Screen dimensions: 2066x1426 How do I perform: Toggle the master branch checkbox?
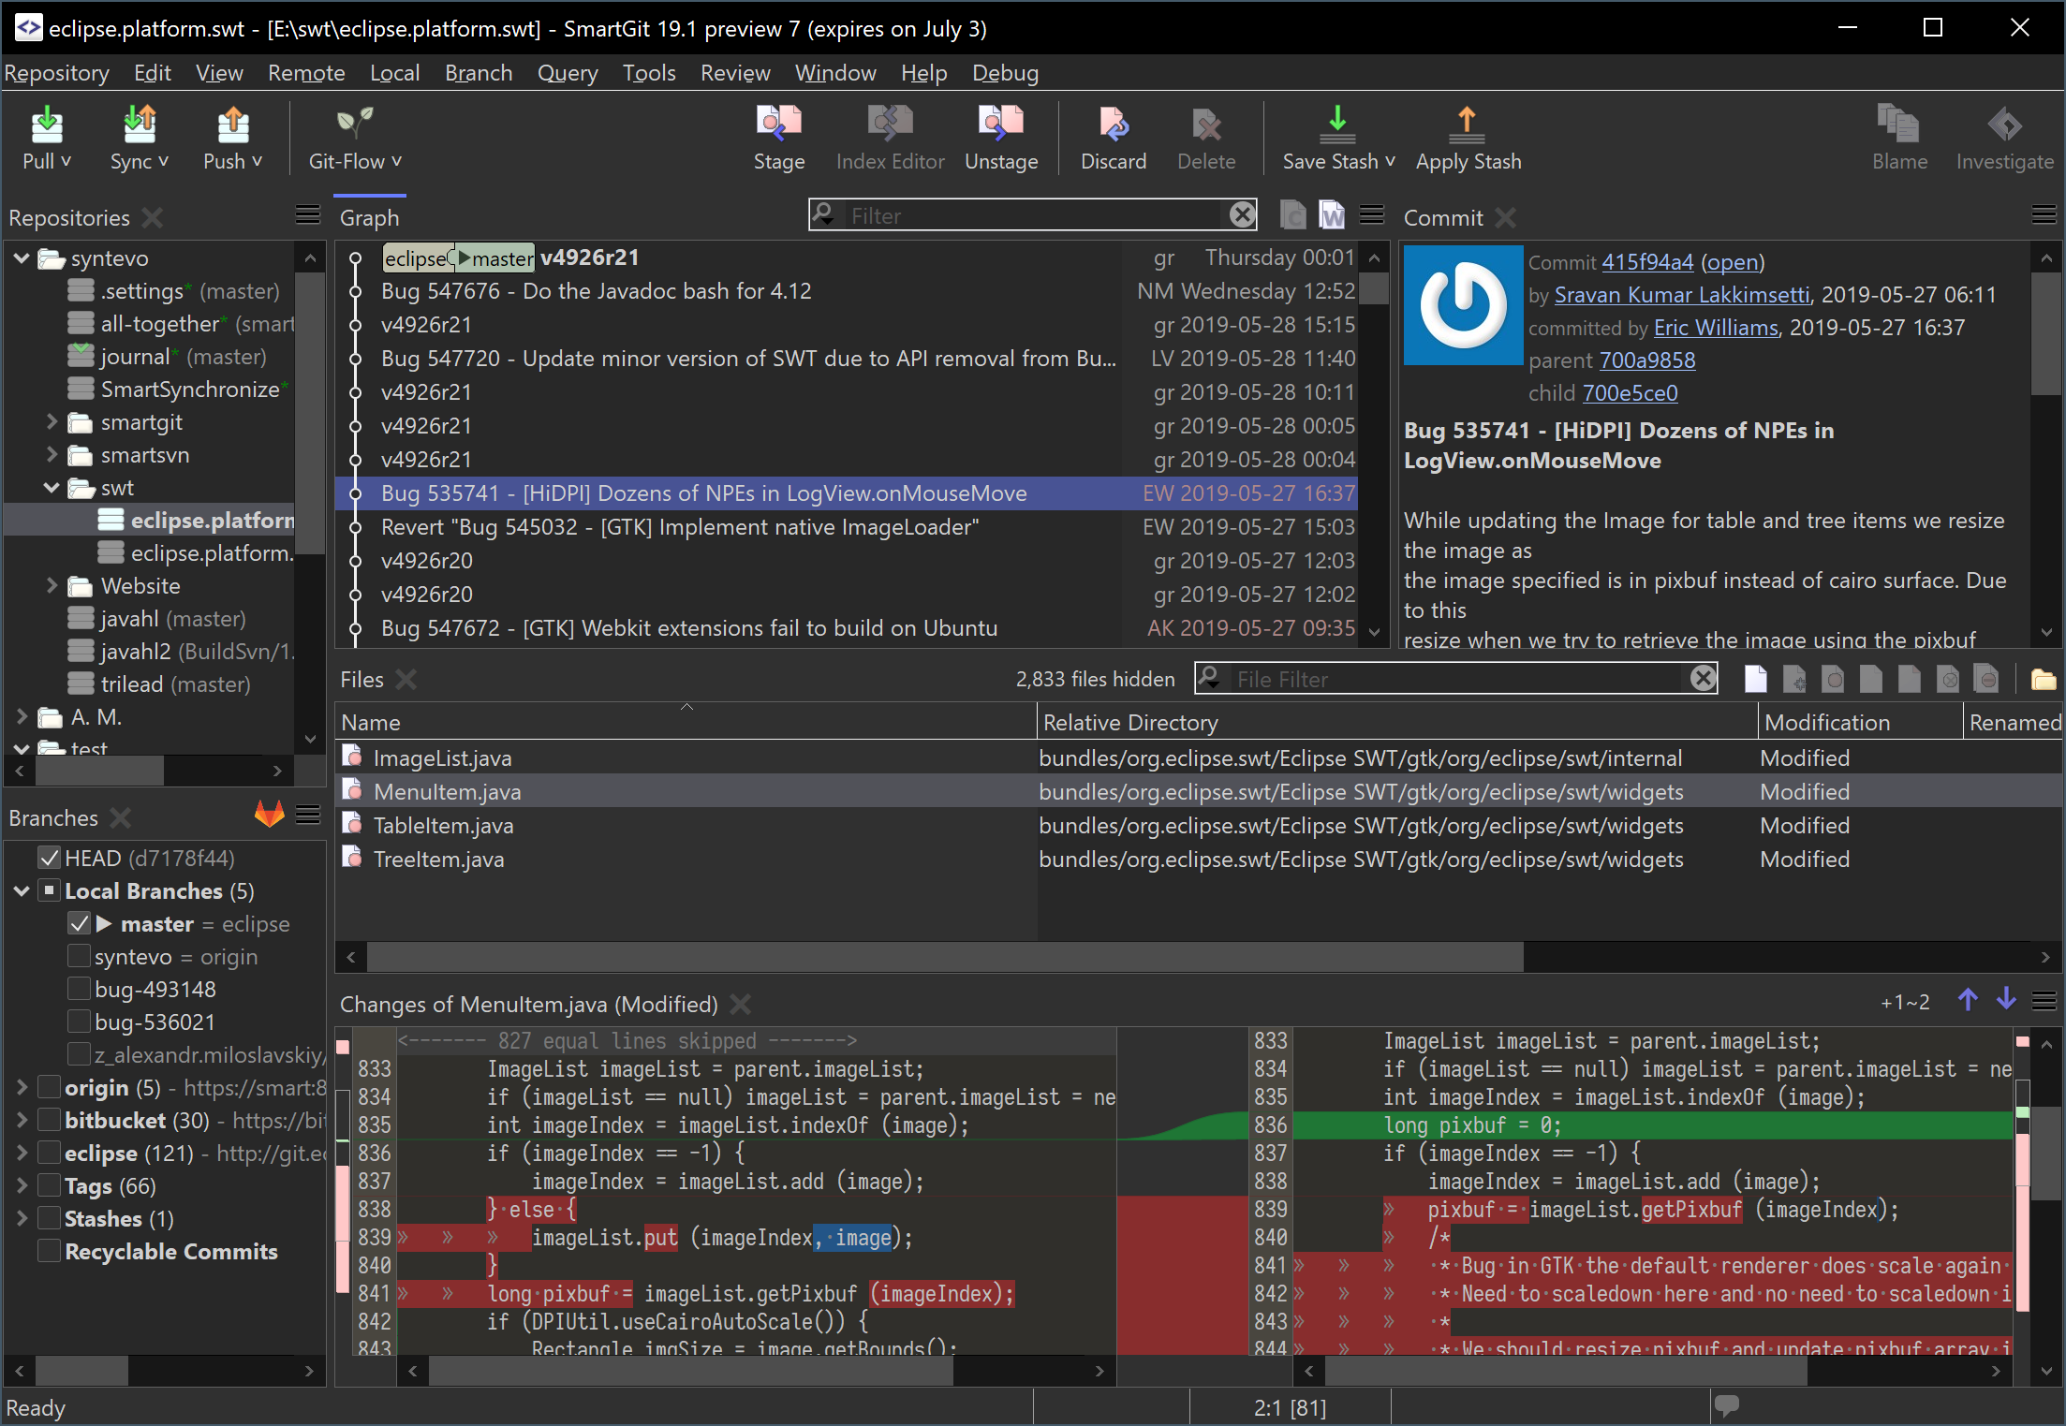[x=80, y=923]
